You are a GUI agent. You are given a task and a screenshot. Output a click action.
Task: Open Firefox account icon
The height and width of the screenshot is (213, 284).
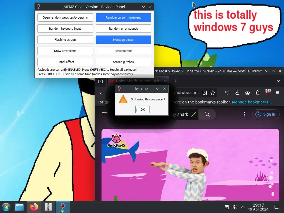pos(247,93)
